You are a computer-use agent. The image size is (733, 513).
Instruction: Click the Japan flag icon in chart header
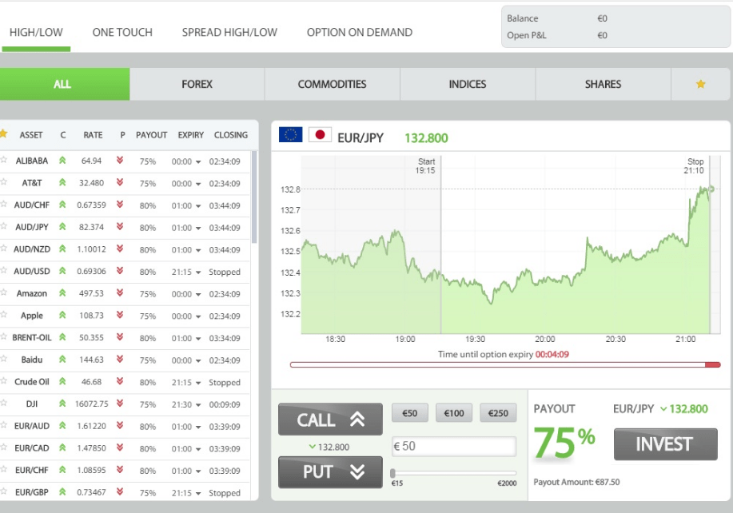point(320,134)
